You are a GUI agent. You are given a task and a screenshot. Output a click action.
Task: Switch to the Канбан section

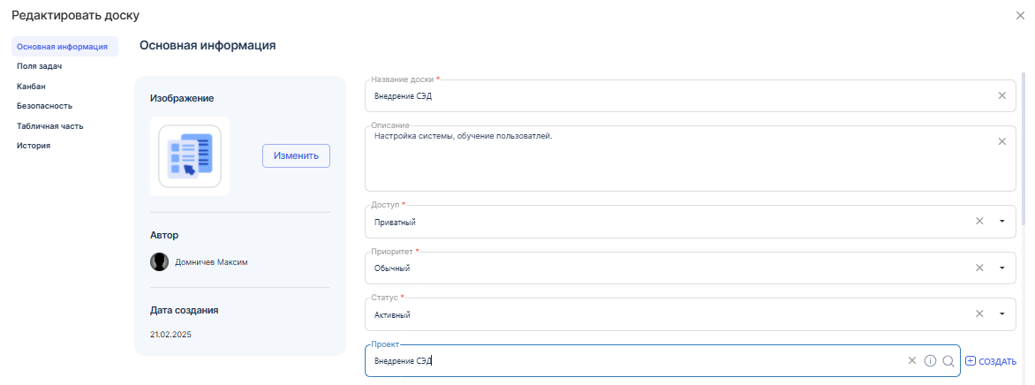31,87
